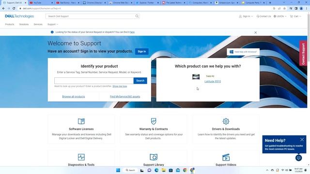Expand the Sign In dropdown in header
The width and height of the screenshot is (310, 174).
[246, 16]
